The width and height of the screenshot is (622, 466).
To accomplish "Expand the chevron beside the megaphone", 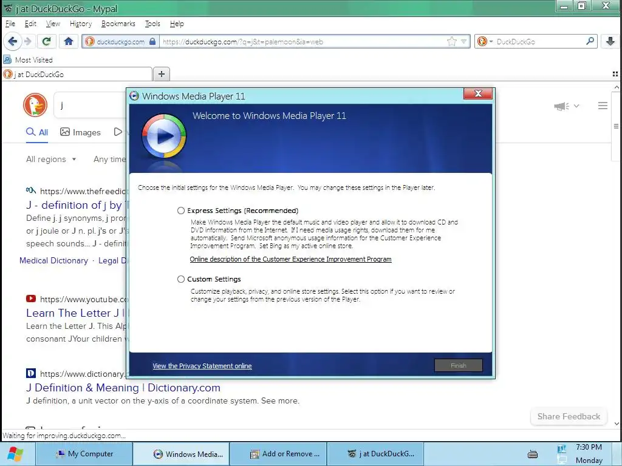I will tap(576, 106).
